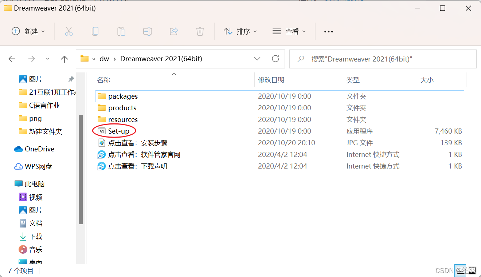Select 点击查看：软件管家官网 file name

click(x=144, y=154)
